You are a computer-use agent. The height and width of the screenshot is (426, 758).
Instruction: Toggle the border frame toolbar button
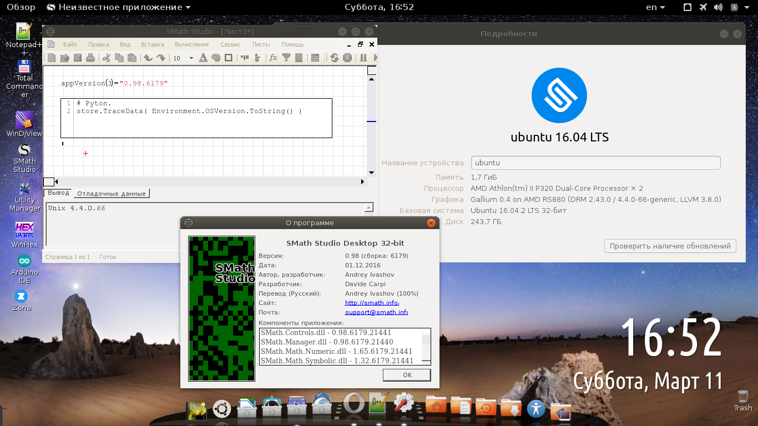pos(228,58)
